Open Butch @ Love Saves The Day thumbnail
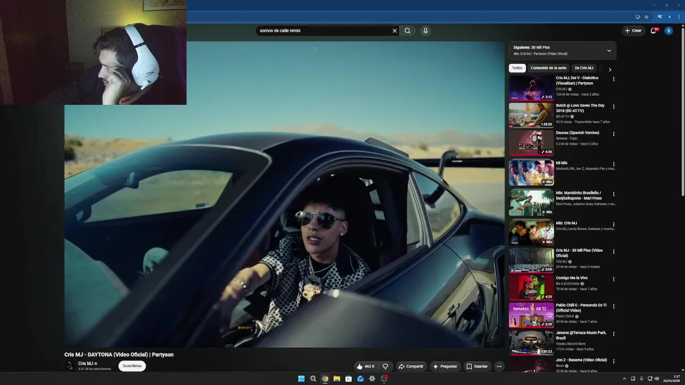The image size is (685, 385). coord(531,115)
